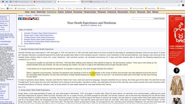Jump to Durga Jatav's Near-Death Experience
Image resolution: width=185 pixels, height=104 pixels.
click(x=39, y=35)
